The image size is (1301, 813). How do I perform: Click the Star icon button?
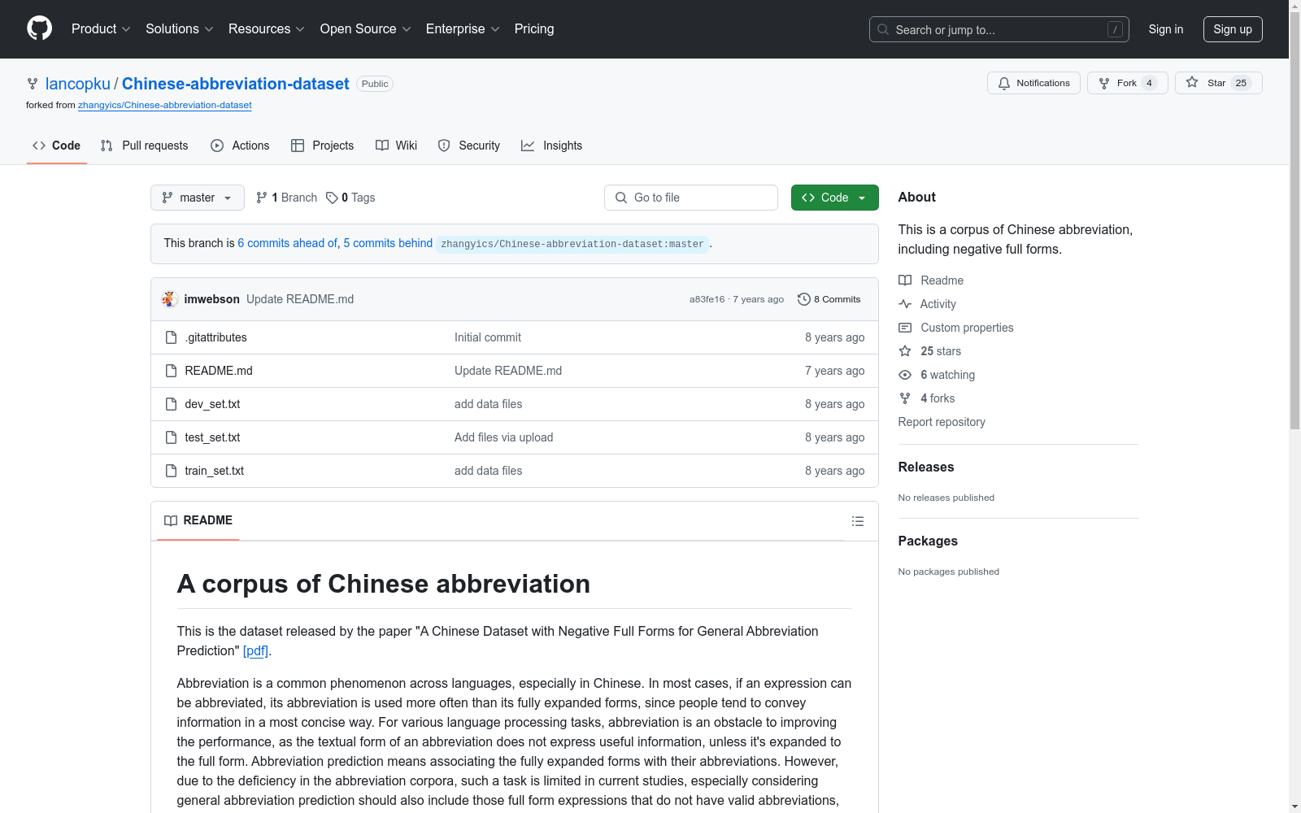[1192, 82]
